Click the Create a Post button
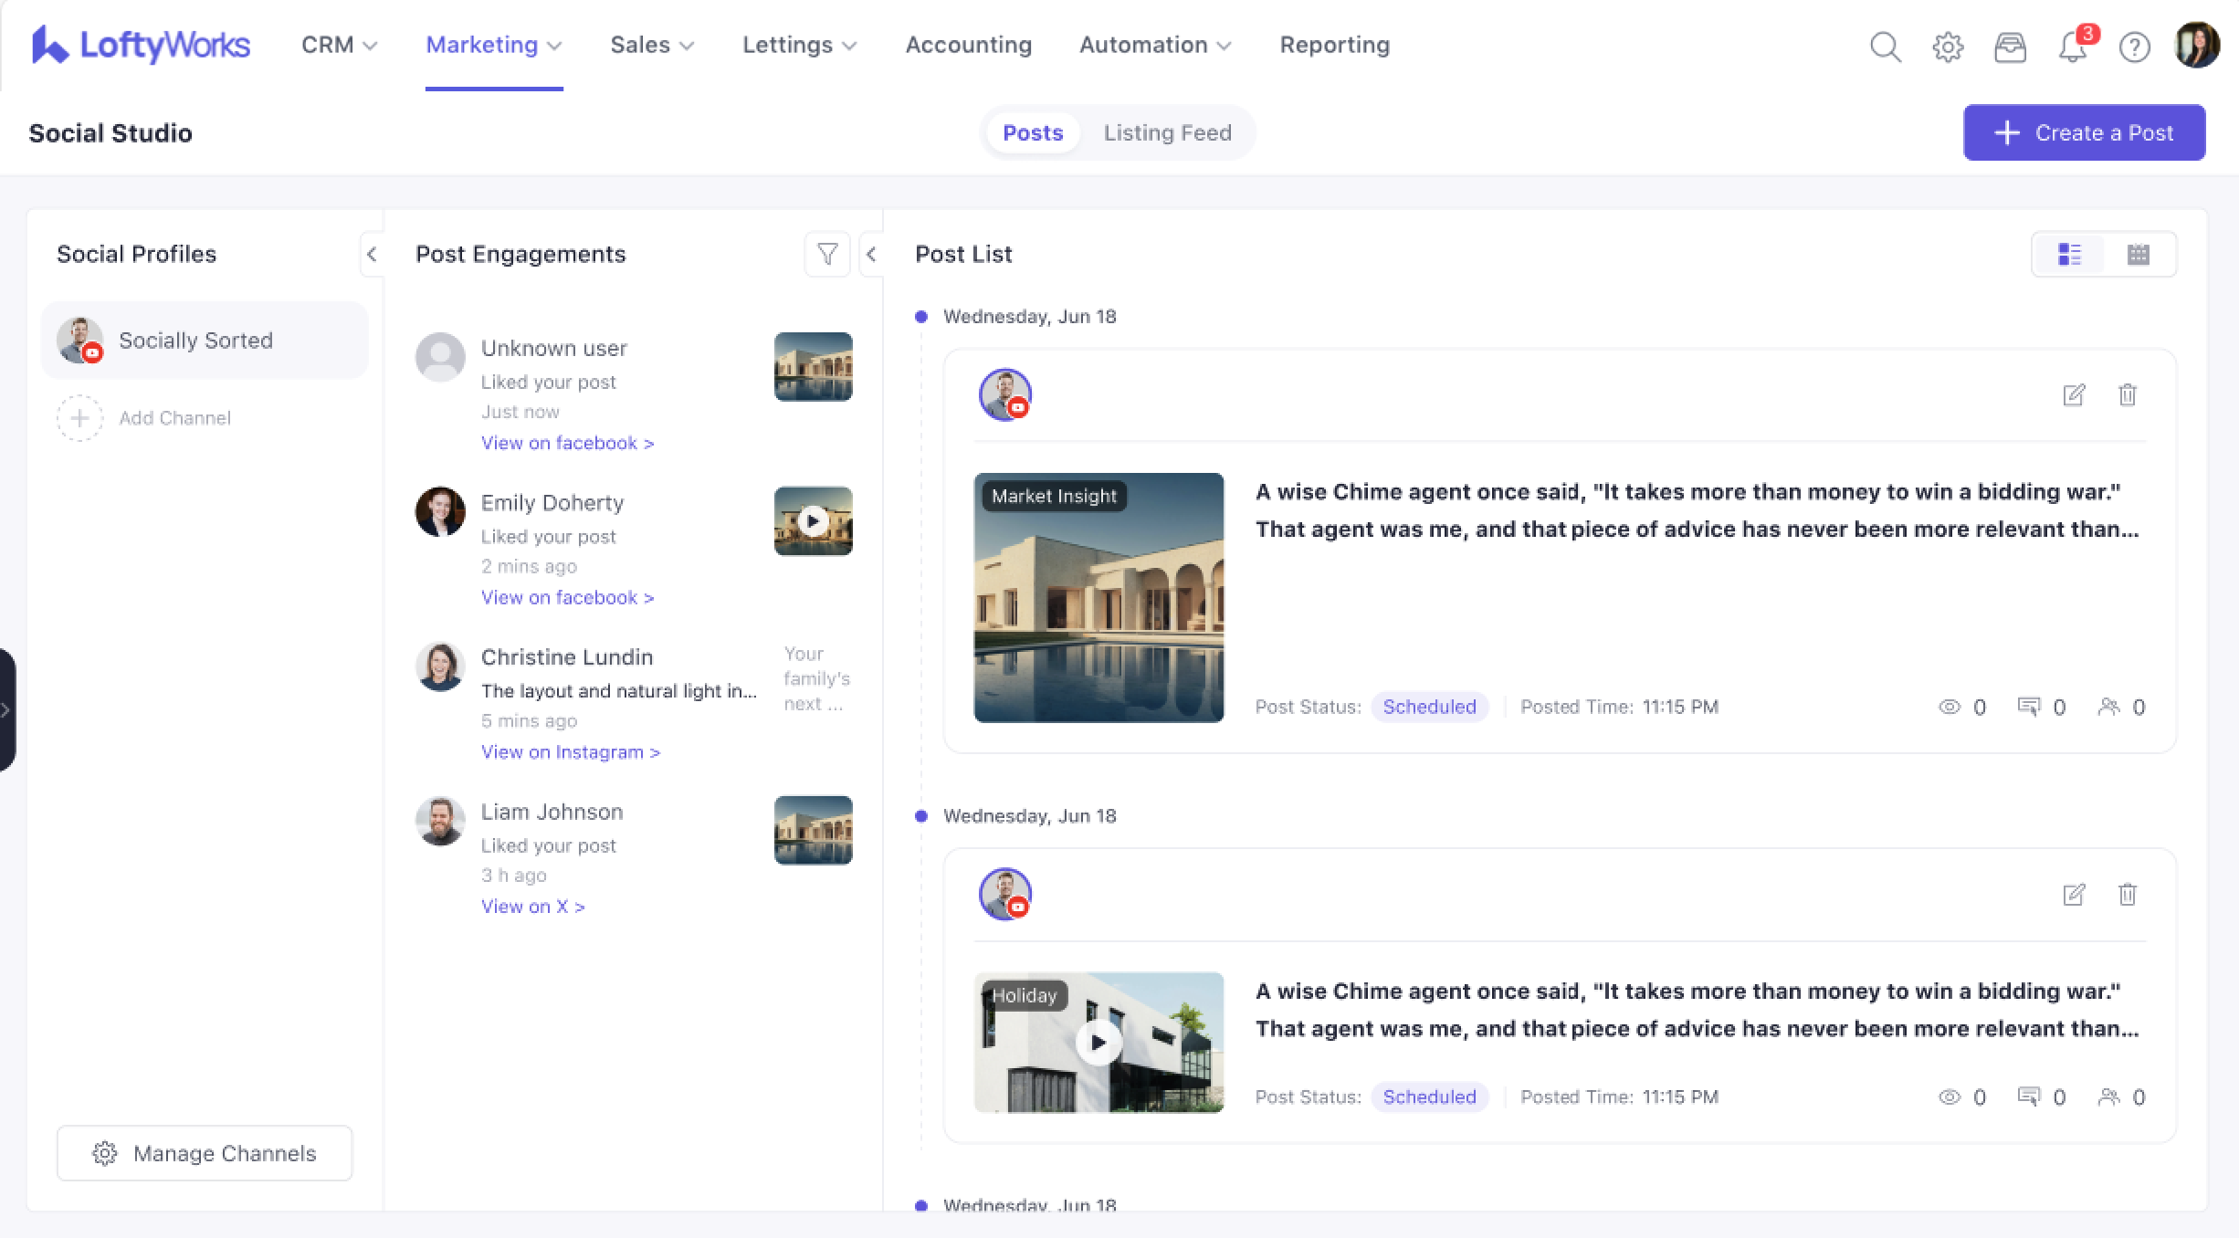Image resolution: width=2239 pixels, height=1238 pixels. (x=2084, y=132)
